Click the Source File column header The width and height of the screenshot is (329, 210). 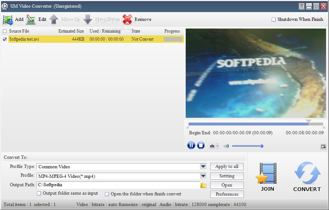point(19,31)
